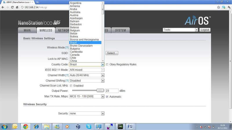Open the Tools dropdown
Viewport: 232px width, 130px height.
(180, 30)
